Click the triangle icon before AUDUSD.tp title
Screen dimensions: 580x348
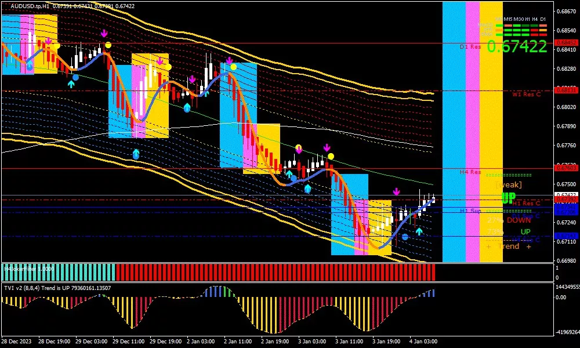5,6
